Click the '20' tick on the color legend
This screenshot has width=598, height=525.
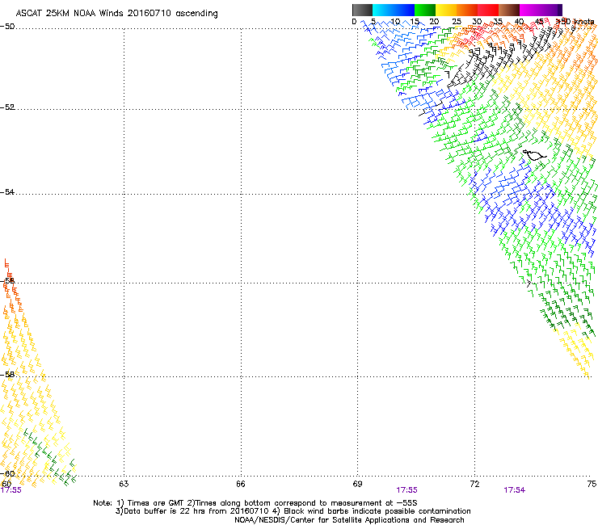coord(434,21)
